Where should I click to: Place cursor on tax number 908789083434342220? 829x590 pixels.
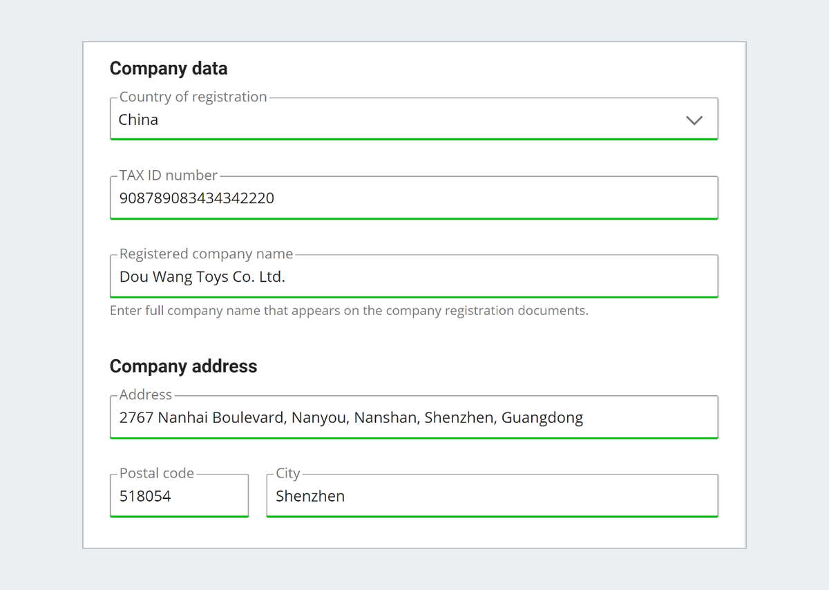click(196, 198)
